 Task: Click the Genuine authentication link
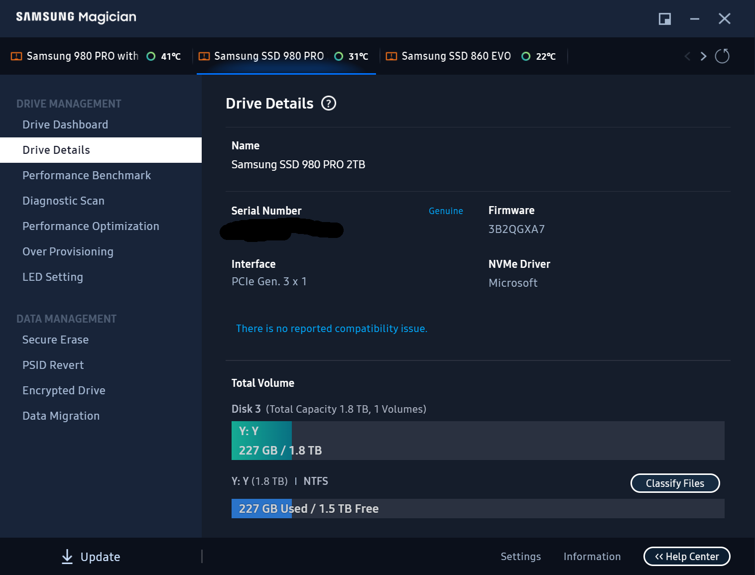point(446,211)
